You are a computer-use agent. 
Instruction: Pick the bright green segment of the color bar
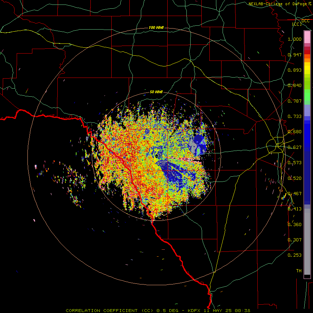pos(307,95)
